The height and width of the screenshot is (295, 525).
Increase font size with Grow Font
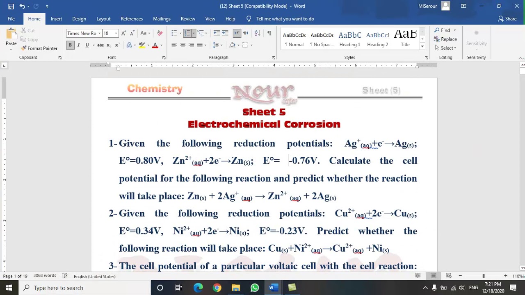click(x=123, y=33)
